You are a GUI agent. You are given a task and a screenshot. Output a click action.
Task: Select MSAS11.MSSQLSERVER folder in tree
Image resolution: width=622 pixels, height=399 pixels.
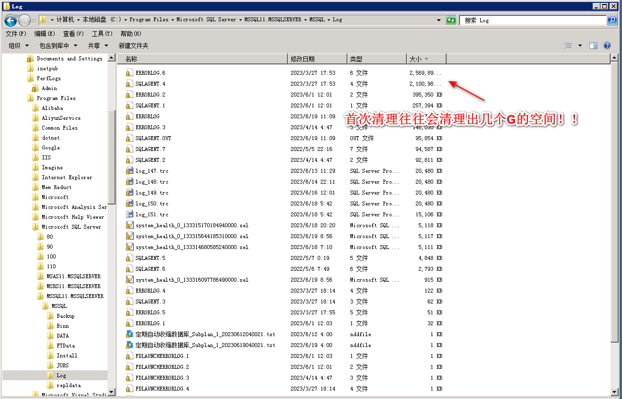pos(74,276)
